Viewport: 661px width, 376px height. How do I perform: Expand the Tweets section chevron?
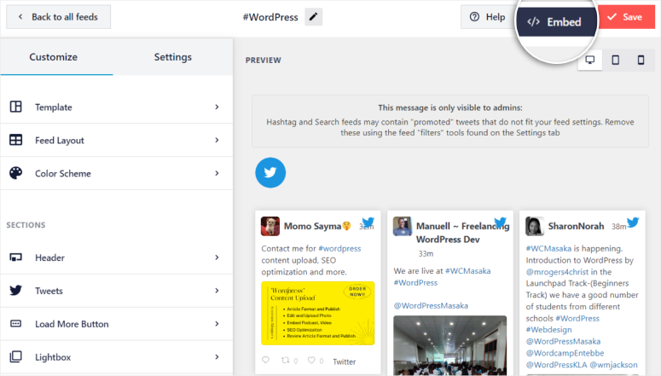click(217, 291)
